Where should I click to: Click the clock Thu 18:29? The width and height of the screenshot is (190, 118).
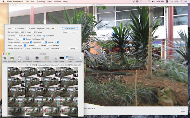pos(174,2)
